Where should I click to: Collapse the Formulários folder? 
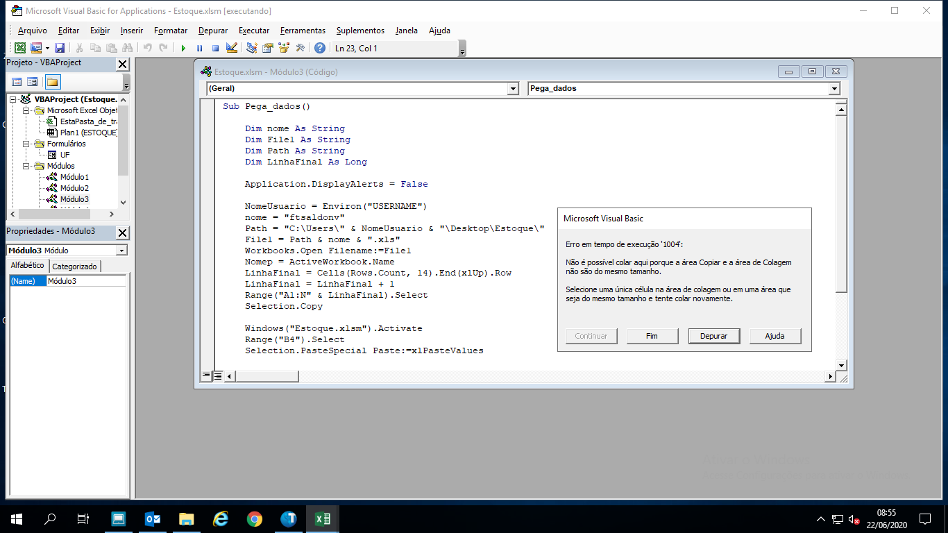27,144
